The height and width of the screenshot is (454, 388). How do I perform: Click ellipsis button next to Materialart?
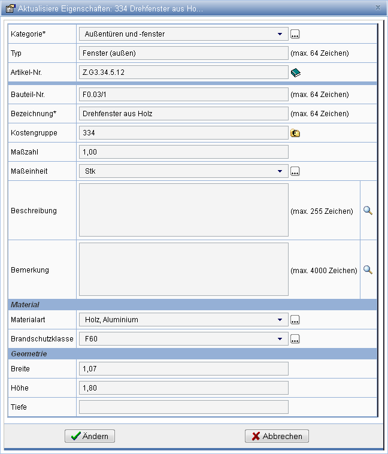(x=295, y=320)
